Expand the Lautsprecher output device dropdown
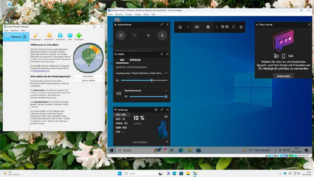The image size is (314, 177). pos(166,73)
